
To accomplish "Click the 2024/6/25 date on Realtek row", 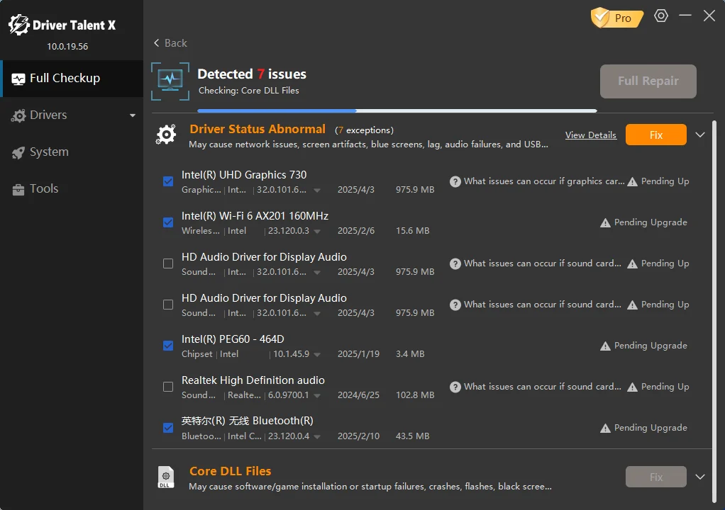I will click(x=358, y=395).
